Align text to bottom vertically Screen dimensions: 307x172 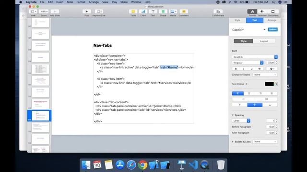click(x=270, y=105)
